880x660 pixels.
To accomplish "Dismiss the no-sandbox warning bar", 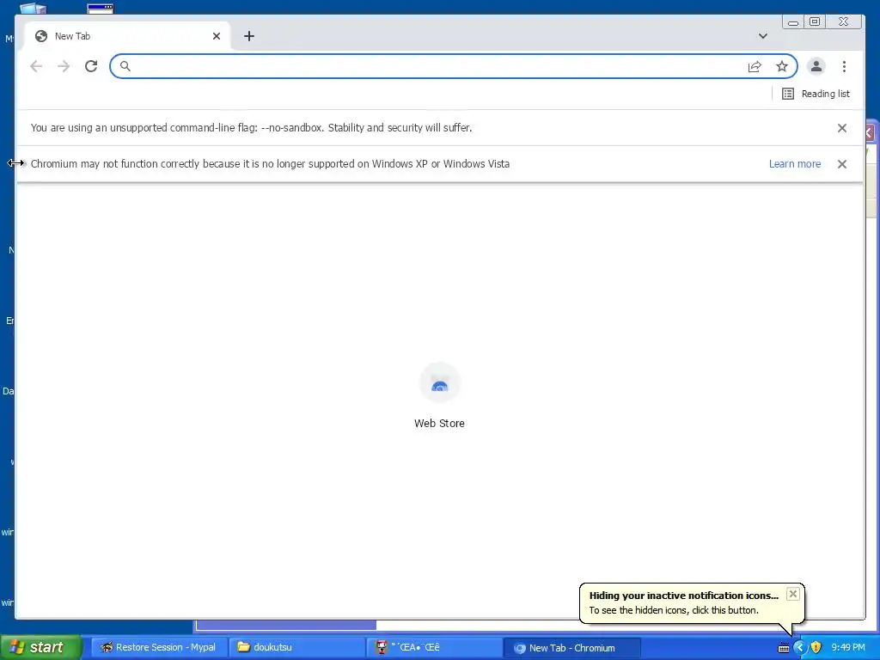I will (842, 128).
